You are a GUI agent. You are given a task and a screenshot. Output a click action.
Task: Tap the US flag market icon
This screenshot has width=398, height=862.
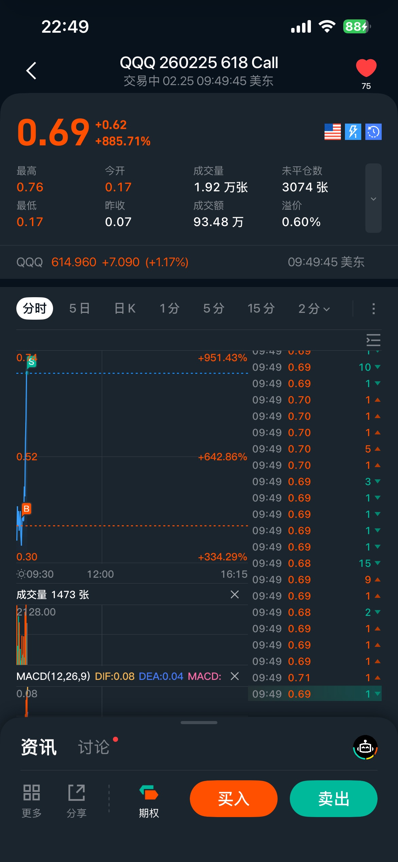332,132
